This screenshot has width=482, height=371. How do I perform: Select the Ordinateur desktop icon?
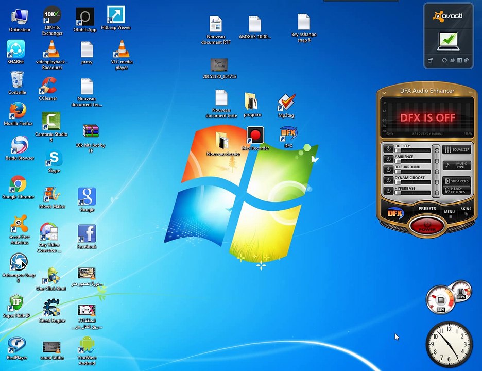click(x=20, y=20)
